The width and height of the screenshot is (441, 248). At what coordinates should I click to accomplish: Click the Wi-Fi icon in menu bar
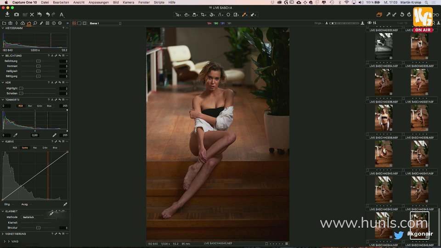click(346, 2)
